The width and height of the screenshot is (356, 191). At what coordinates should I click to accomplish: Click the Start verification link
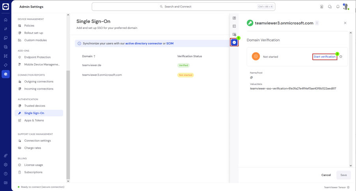(324, 56)
